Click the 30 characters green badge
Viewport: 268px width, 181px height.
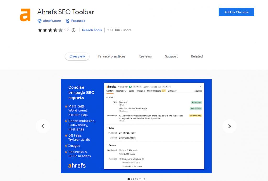196,108
